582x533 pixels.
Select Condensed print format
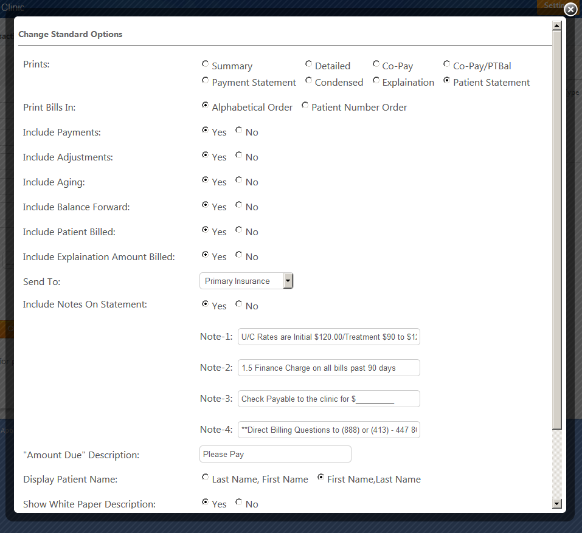click(x=309, y=81)
